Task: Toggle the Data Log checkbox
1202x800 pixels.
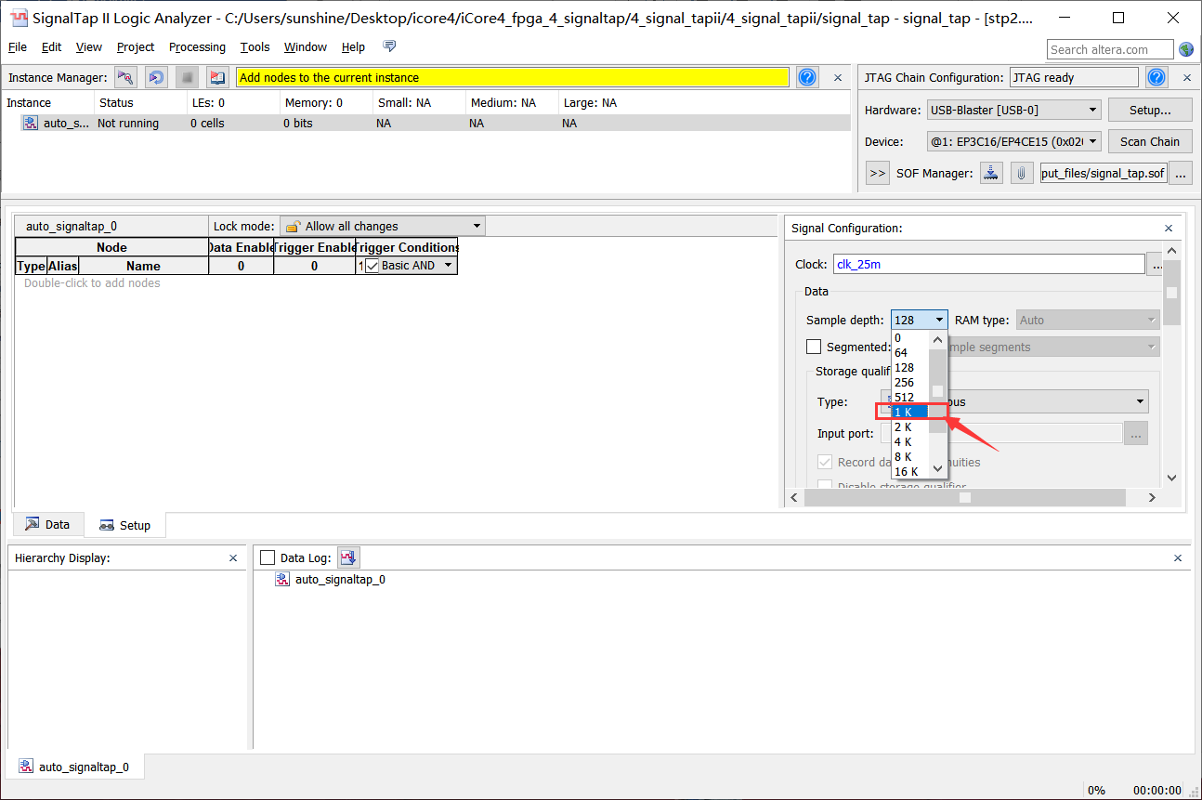Action: coord(268,557)
